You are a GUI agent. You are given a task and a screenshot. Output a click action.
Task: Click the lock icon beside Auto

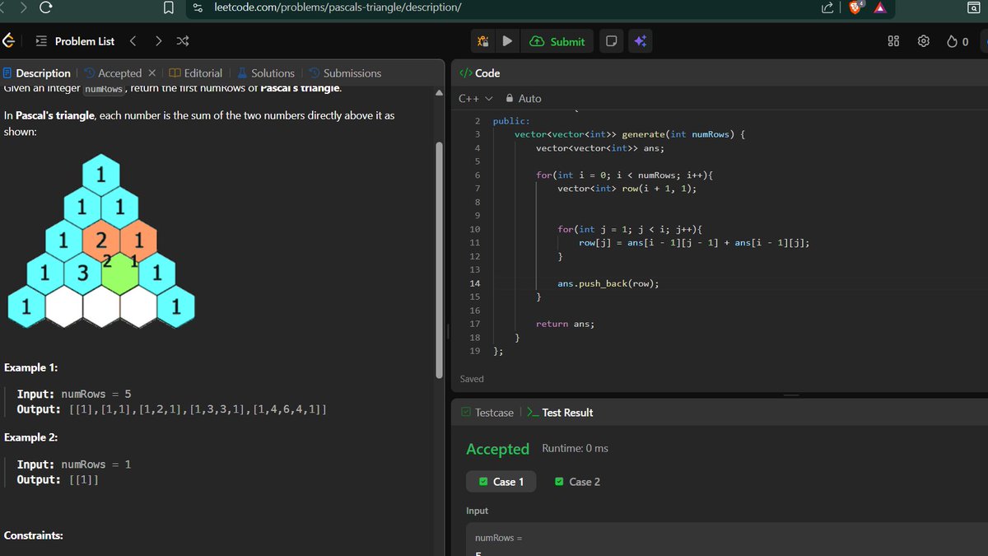tap(510, 98)
